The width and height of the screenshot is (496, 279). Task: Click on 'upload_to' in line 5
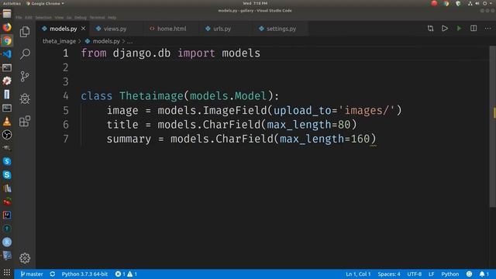coord(302,110)
